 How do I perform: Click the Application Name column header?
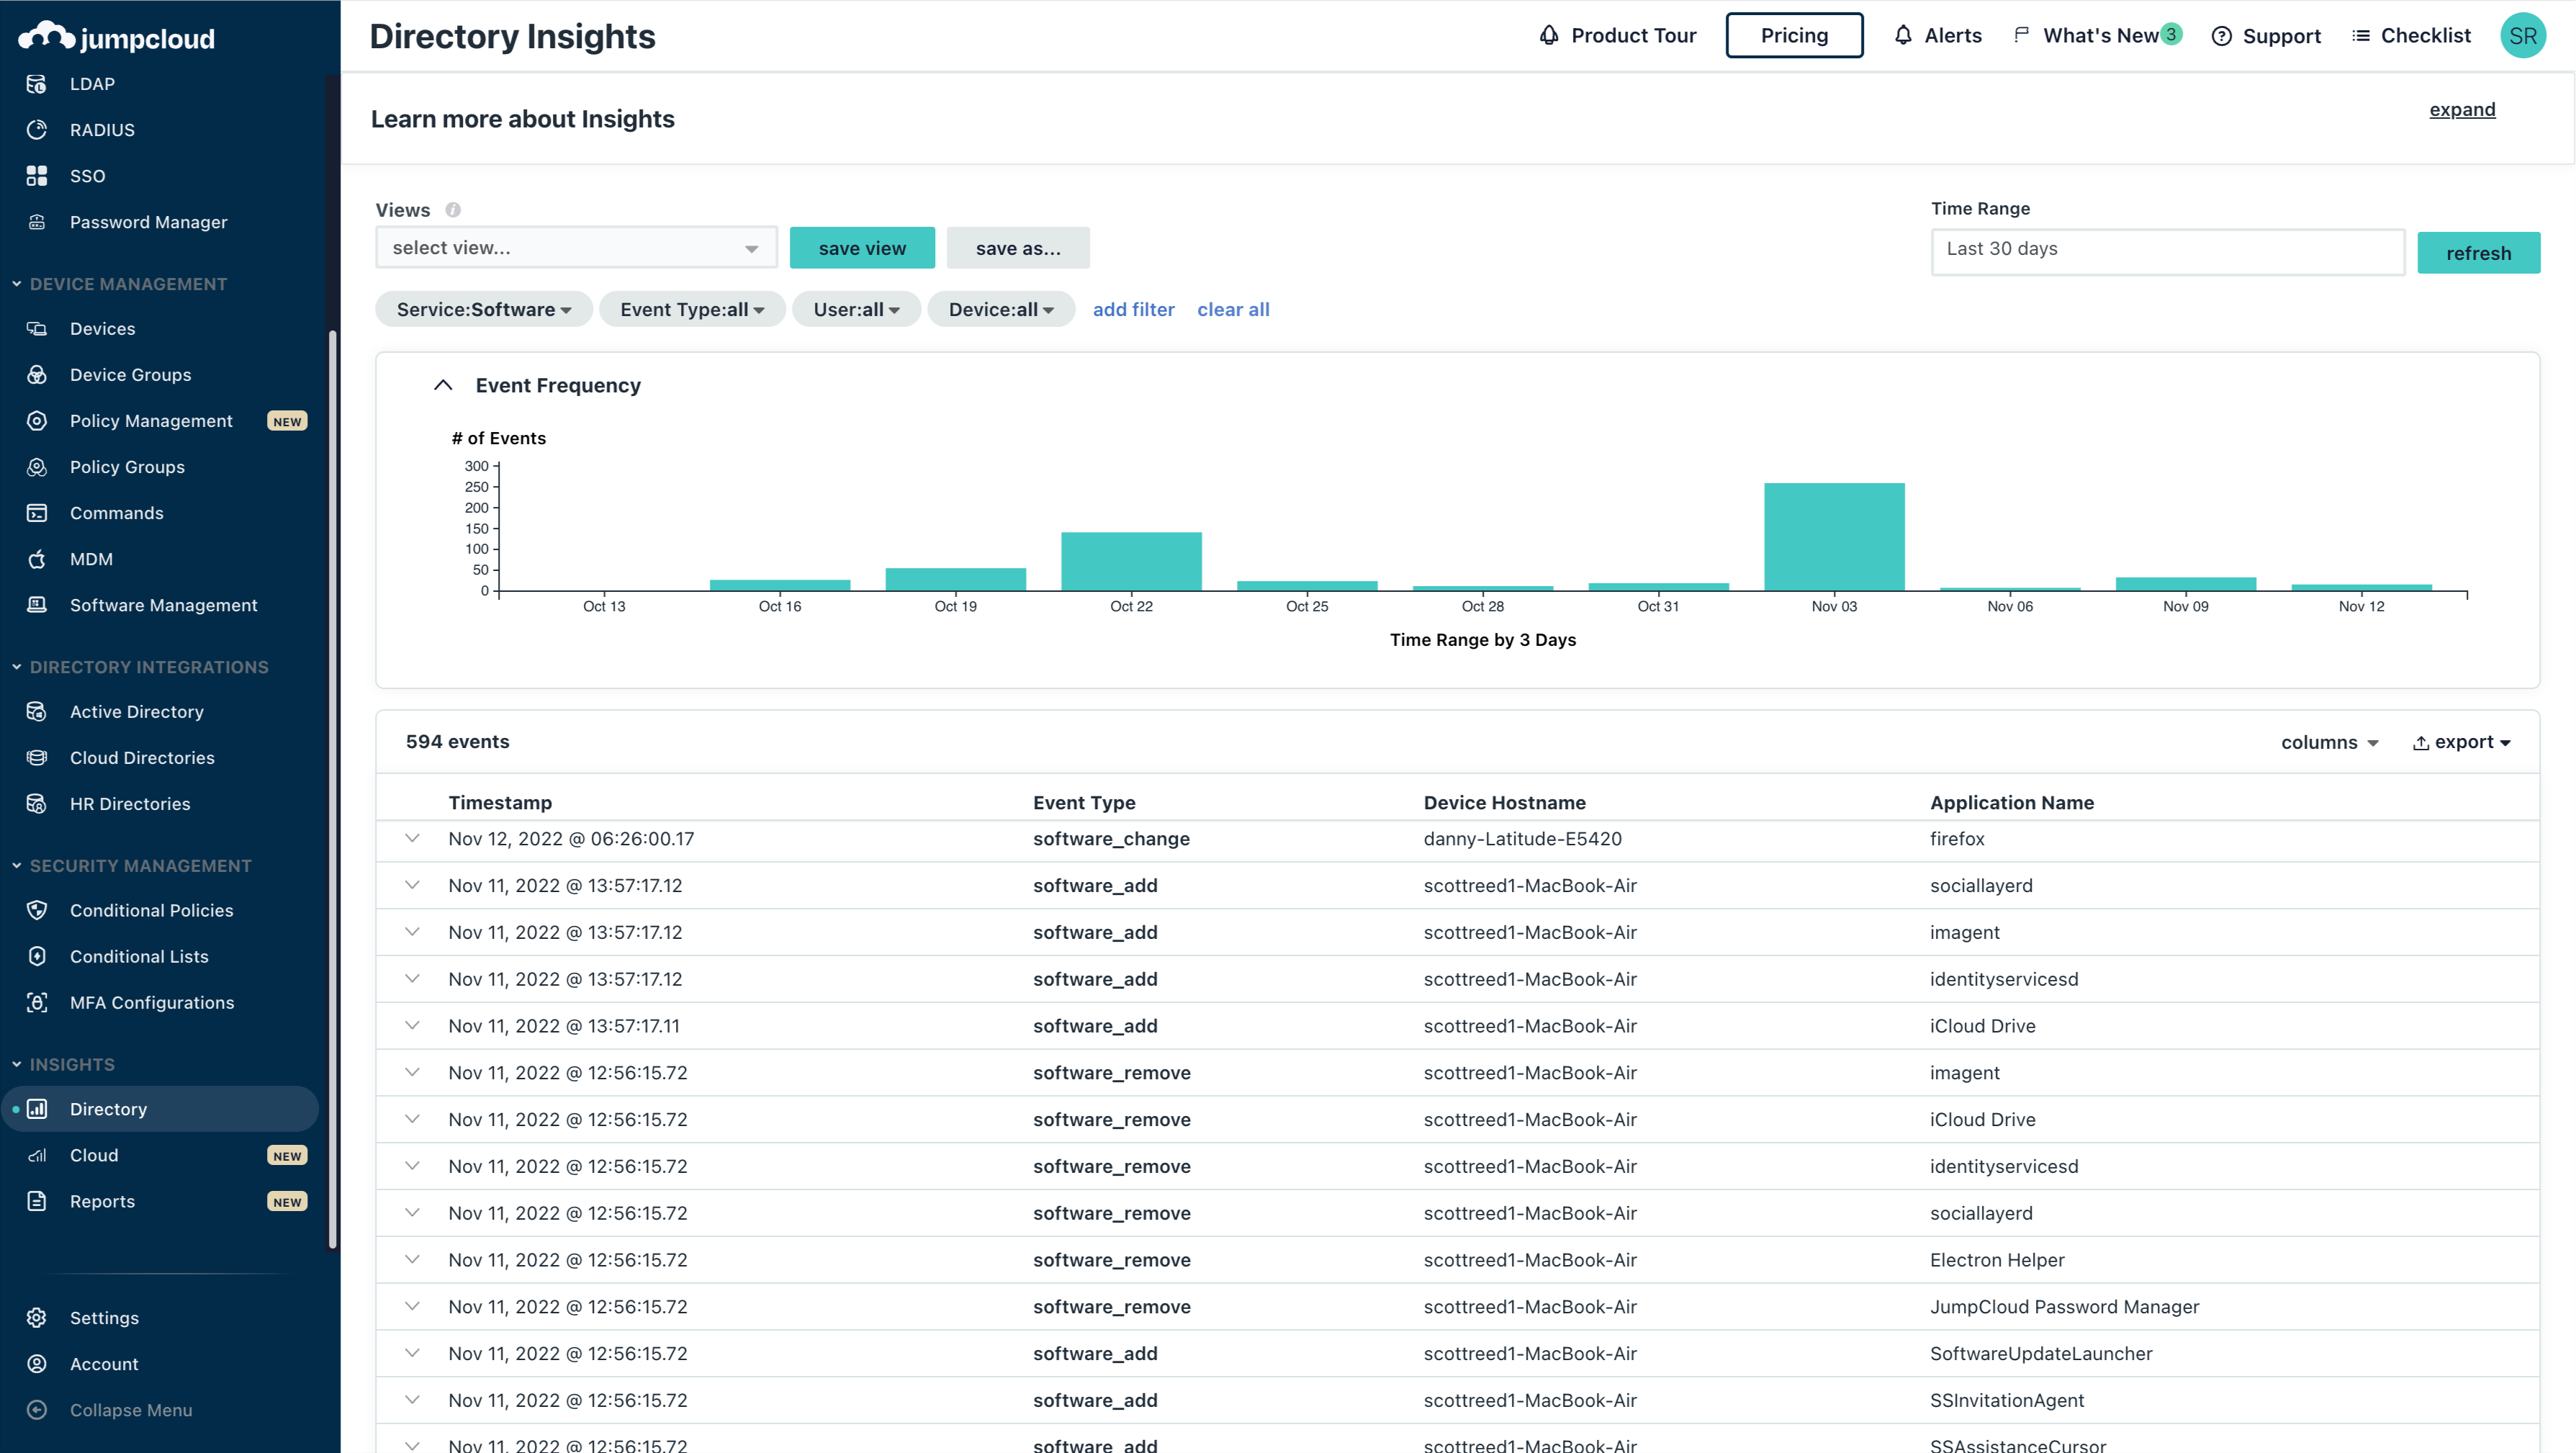[2011, 803]
